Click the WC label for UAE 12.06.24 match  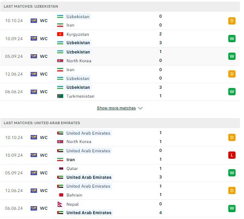[x=44, y=190]
